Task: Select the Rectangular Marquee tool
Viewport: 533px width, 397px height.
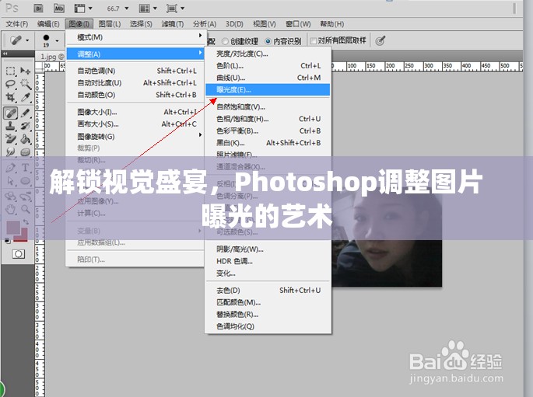Action: [11, 71]
